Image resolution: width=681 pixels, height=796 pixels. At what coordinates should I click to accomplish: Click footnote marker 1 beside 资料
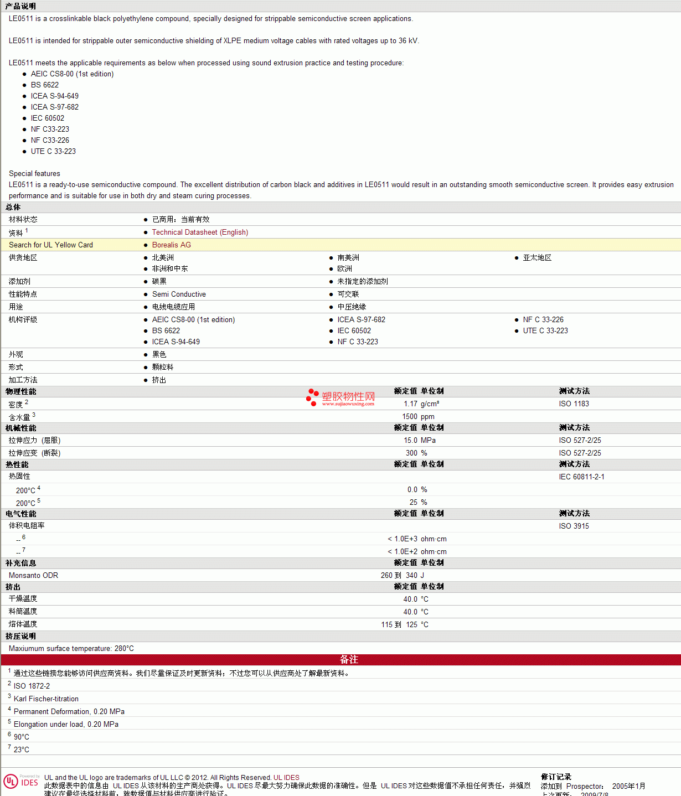coord(27,230)
